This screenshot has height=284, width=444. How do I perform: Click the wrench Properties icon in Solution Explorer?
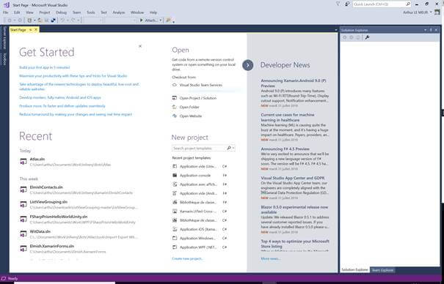click(x=367, y=37)
